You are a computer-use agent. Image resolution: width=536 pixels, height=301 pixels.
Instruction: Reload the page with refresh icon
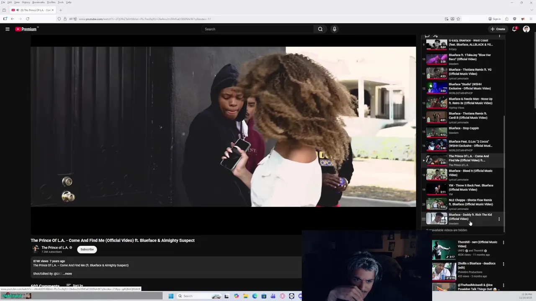point(28,19)
